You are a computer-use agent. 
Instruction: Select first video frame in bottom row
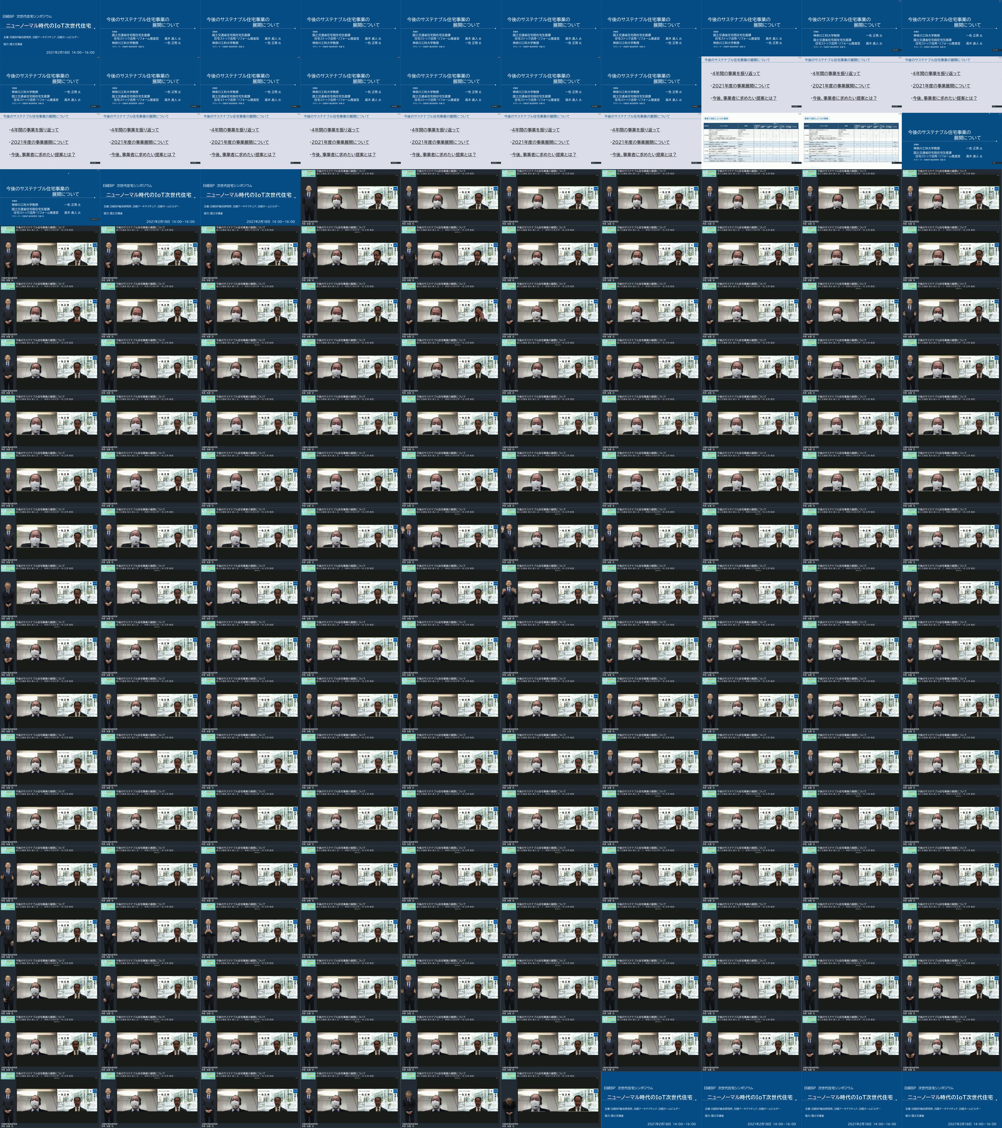click(50, 1100)
